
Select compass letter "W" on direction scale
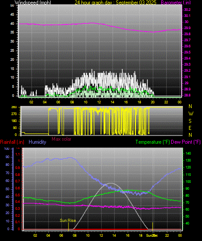(x=191, y=114)
